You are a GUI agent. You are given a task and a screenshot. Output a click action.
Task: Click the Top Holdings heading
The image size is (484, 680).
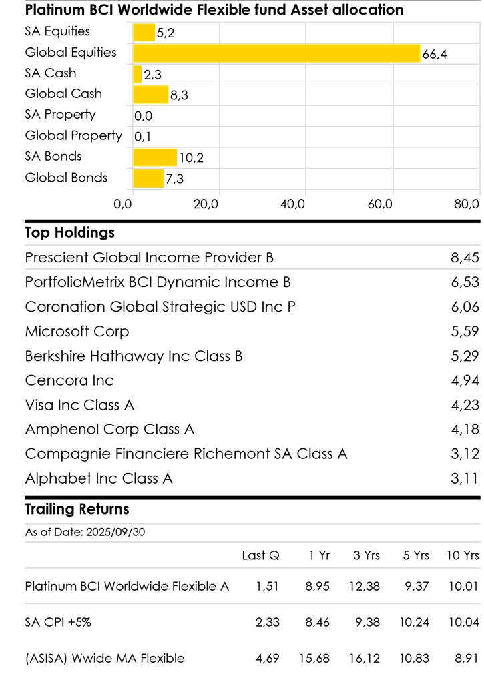tap(70, 233)
